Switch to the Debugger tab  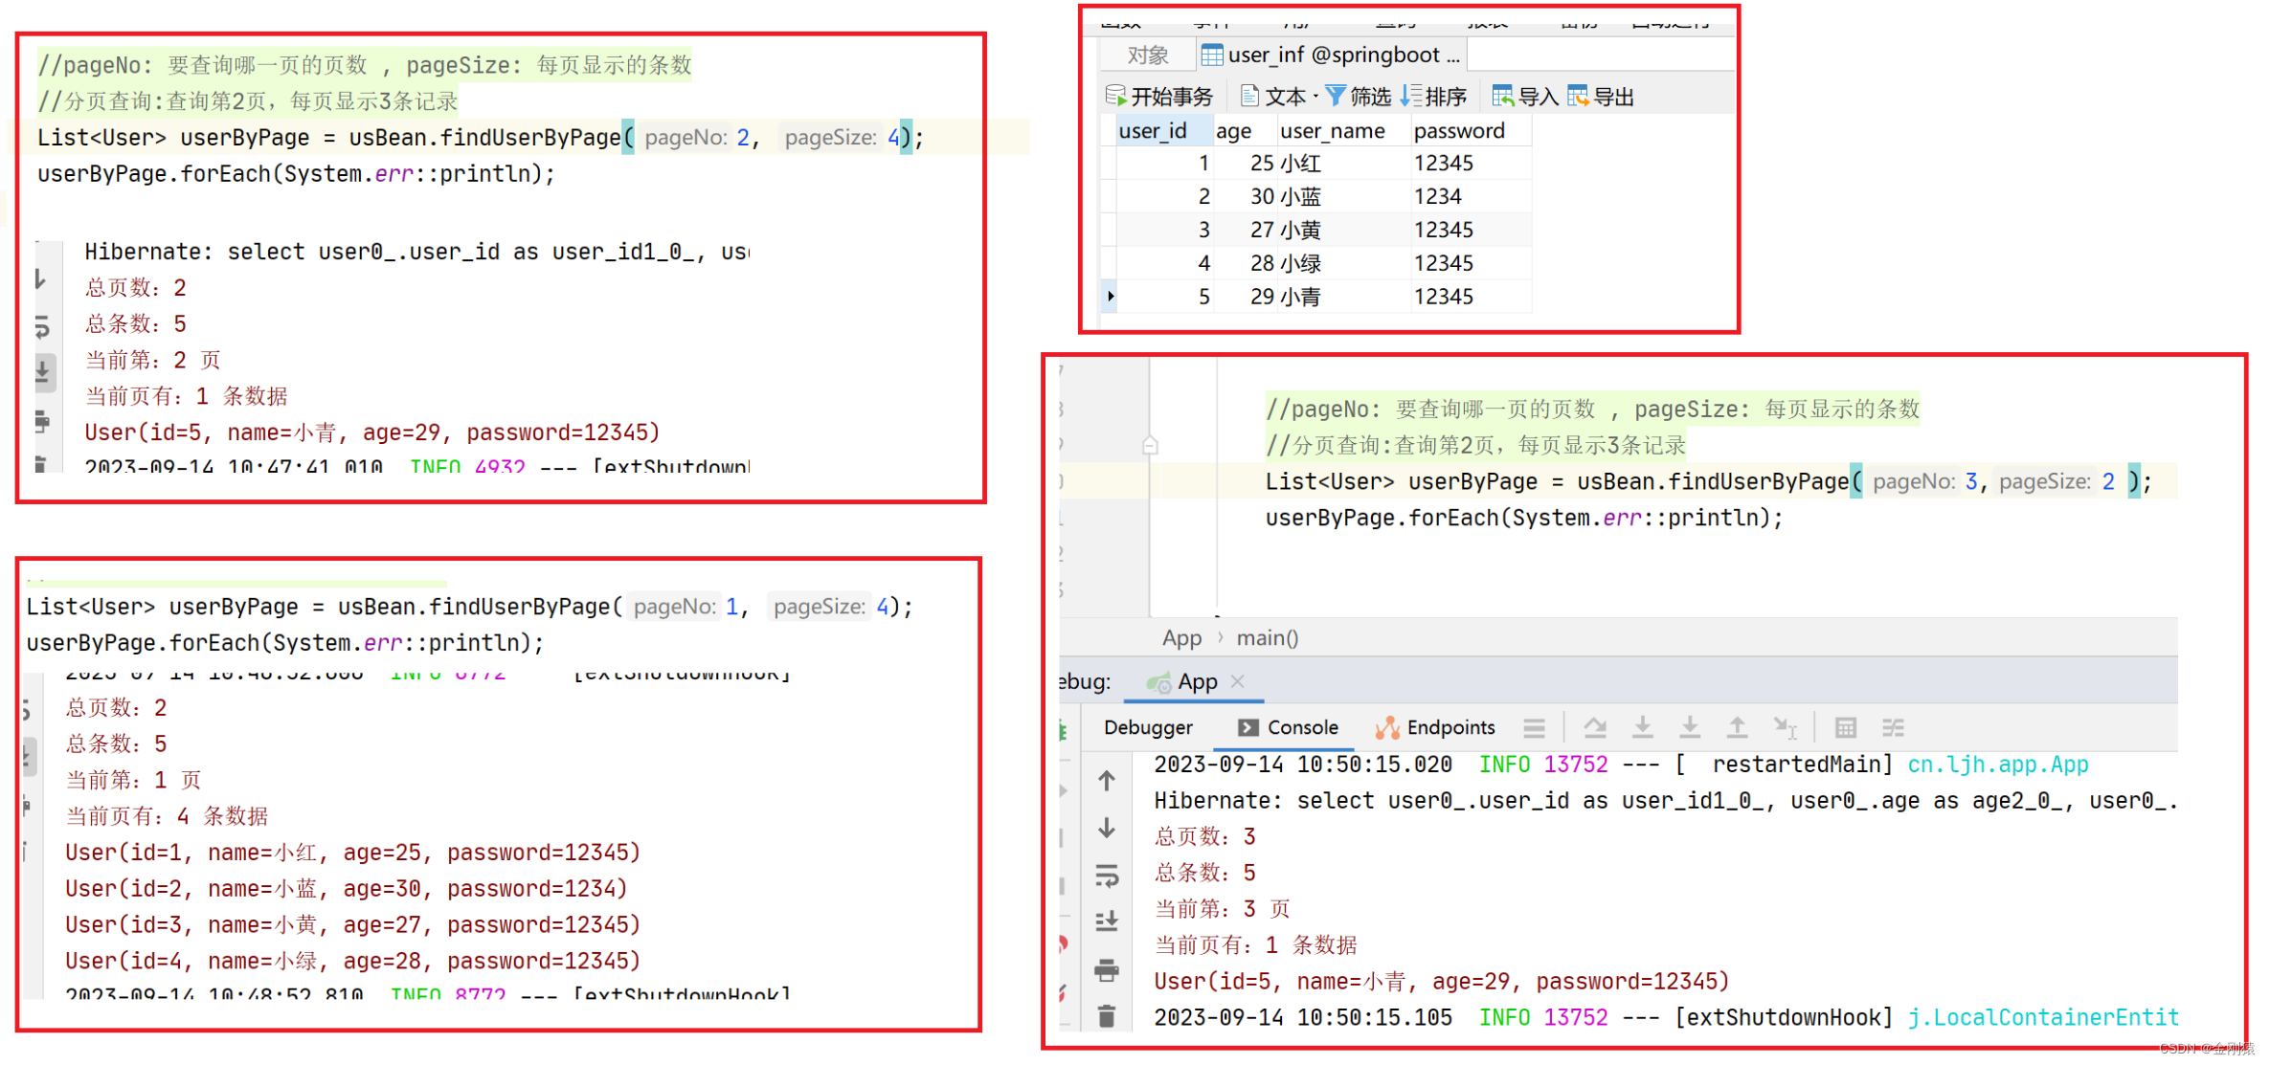[x=1148, y=728]
